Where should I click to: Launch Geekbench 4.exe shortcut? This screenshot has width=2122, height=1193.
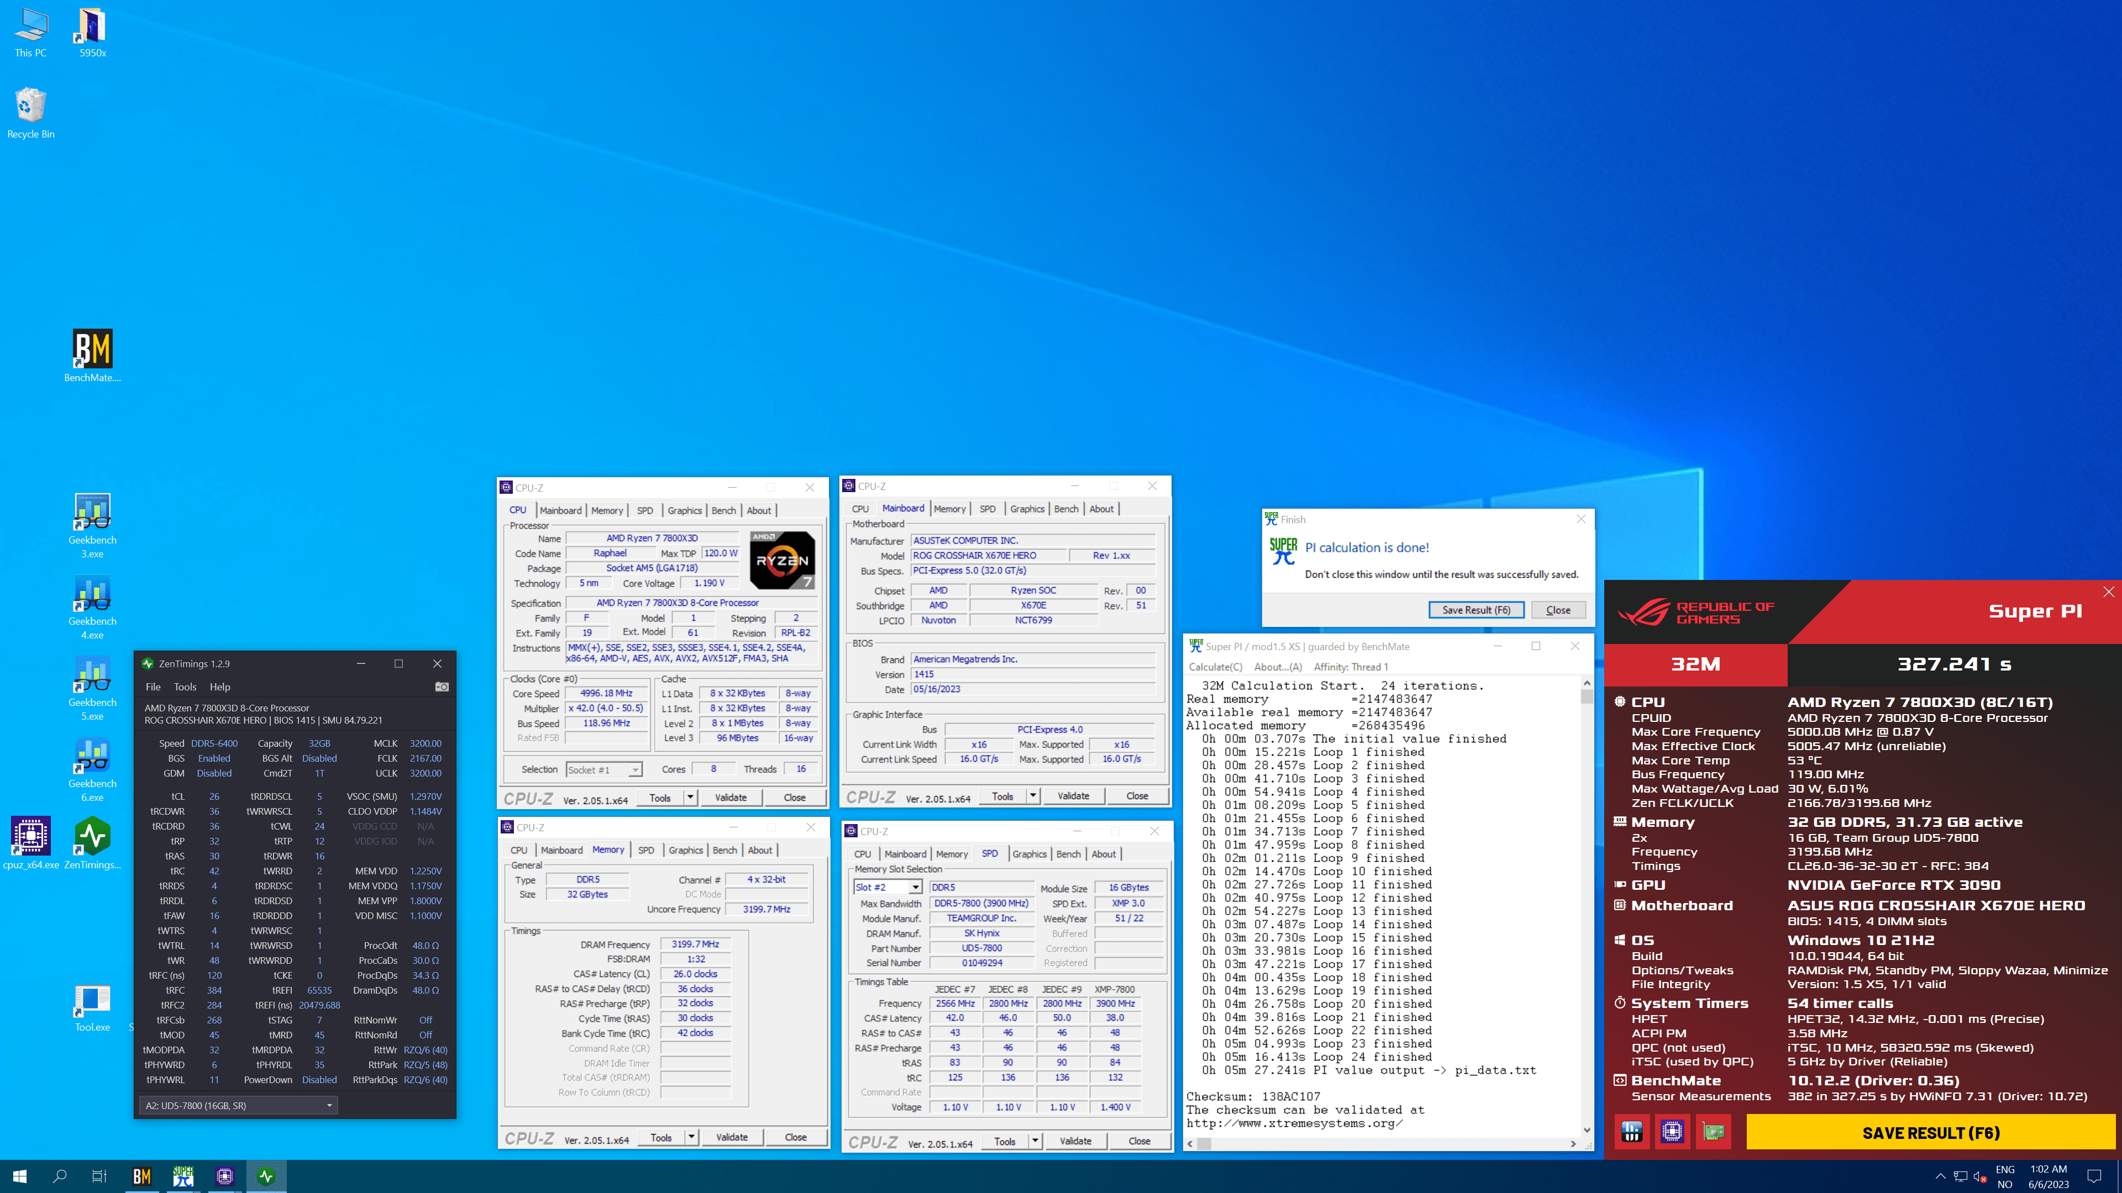pyautogui.click(x=92, y=607)
